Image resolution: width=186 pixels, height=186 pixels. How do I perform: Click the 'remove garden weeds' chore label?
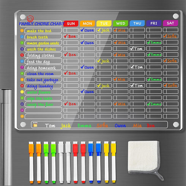pos(43,43)
